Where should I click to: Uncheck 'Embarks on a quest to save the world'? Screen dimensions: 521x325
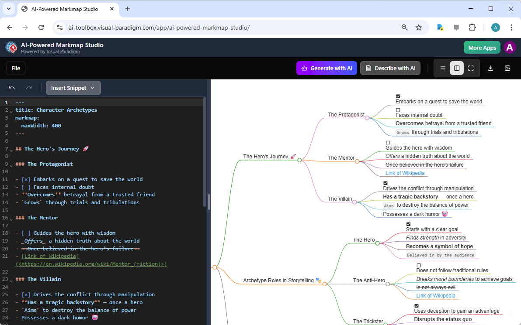click(398, 96)
